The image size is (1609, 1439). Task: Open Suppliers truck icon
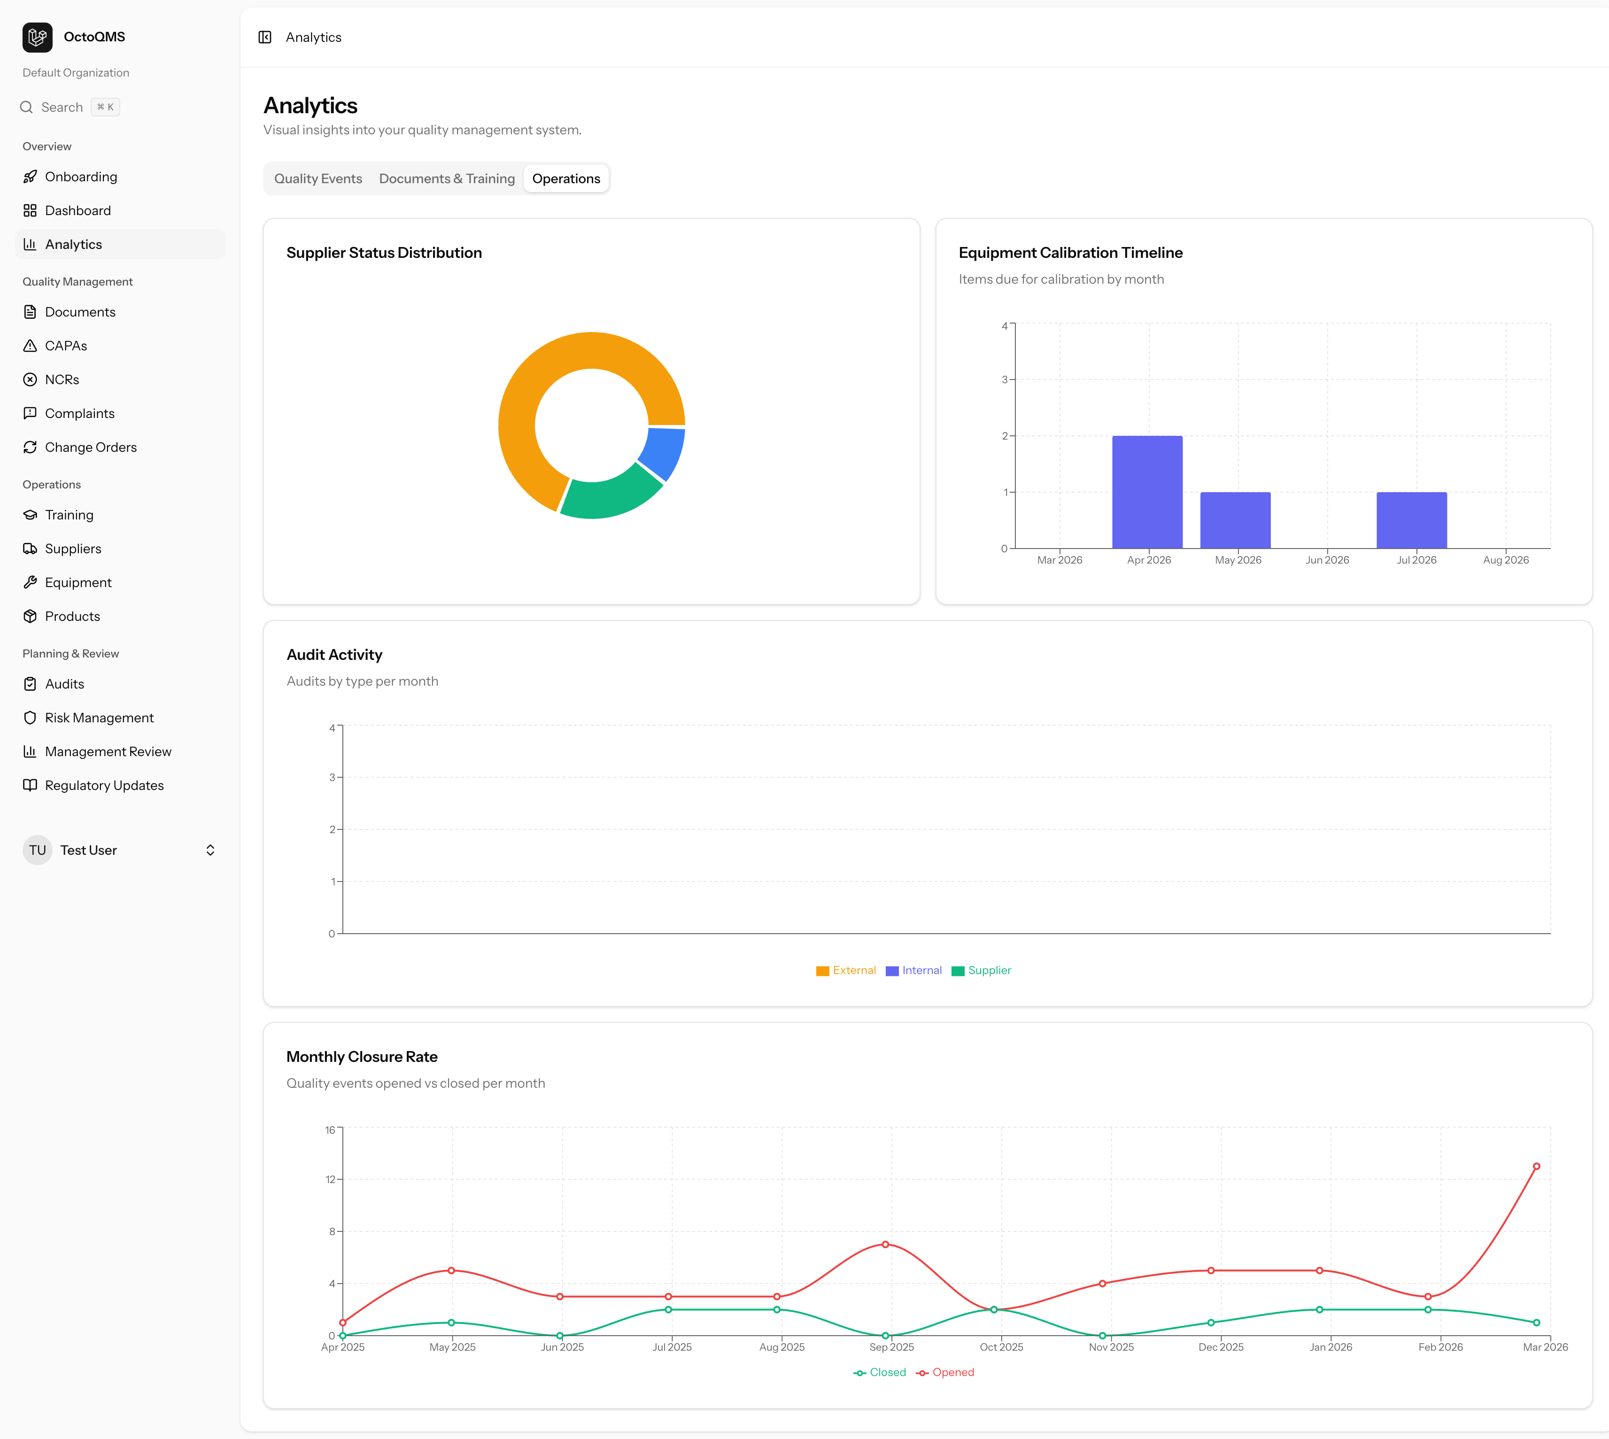[30, 549]
